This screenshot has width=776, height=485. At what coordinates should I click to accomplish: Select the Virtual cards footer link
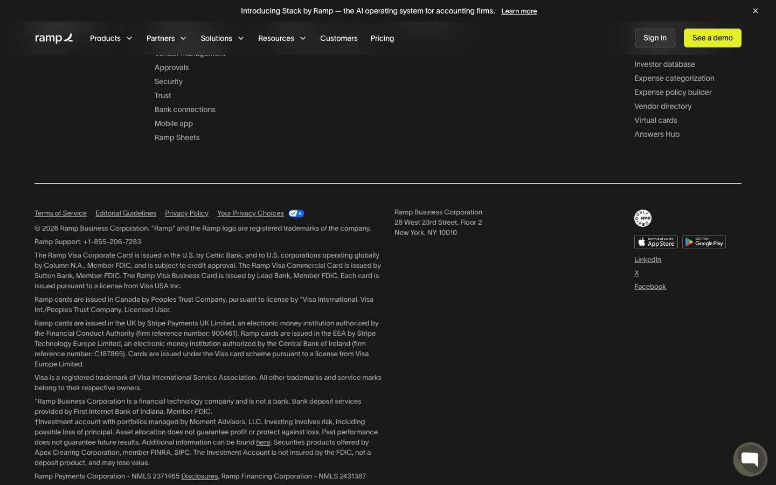[x=655, y=120]
